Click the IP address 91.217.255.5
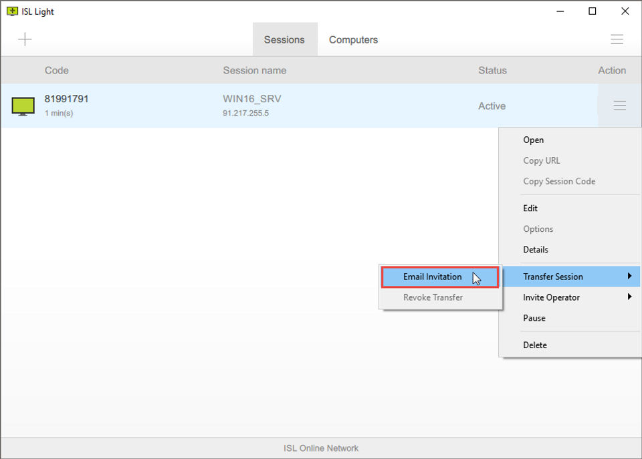 pos(245,114)
